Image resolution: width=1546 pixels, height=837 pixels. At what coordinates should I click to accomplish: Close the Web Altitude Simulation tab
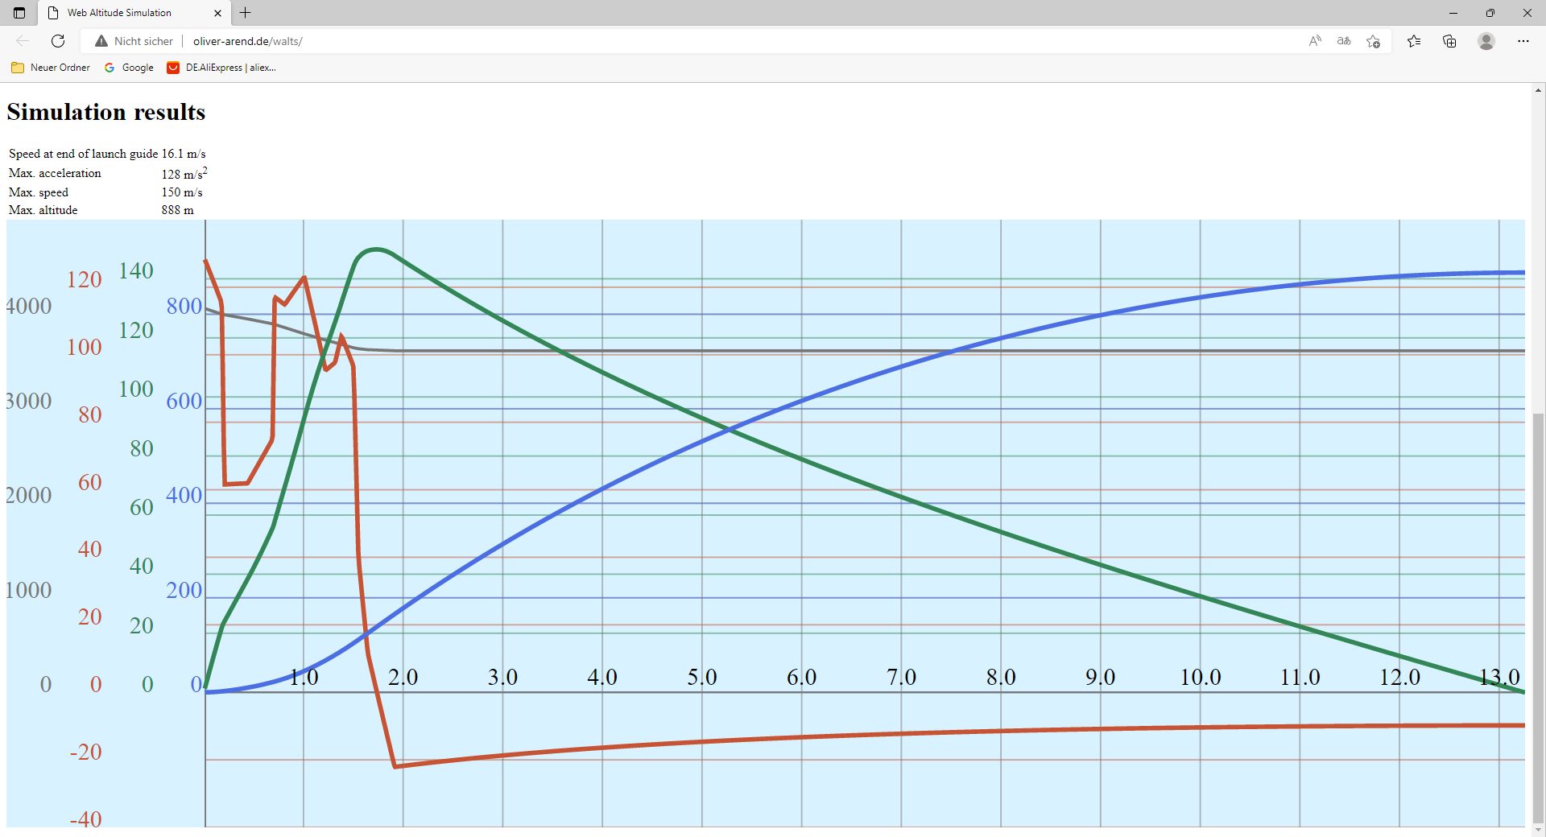click(x=217, y=13)
